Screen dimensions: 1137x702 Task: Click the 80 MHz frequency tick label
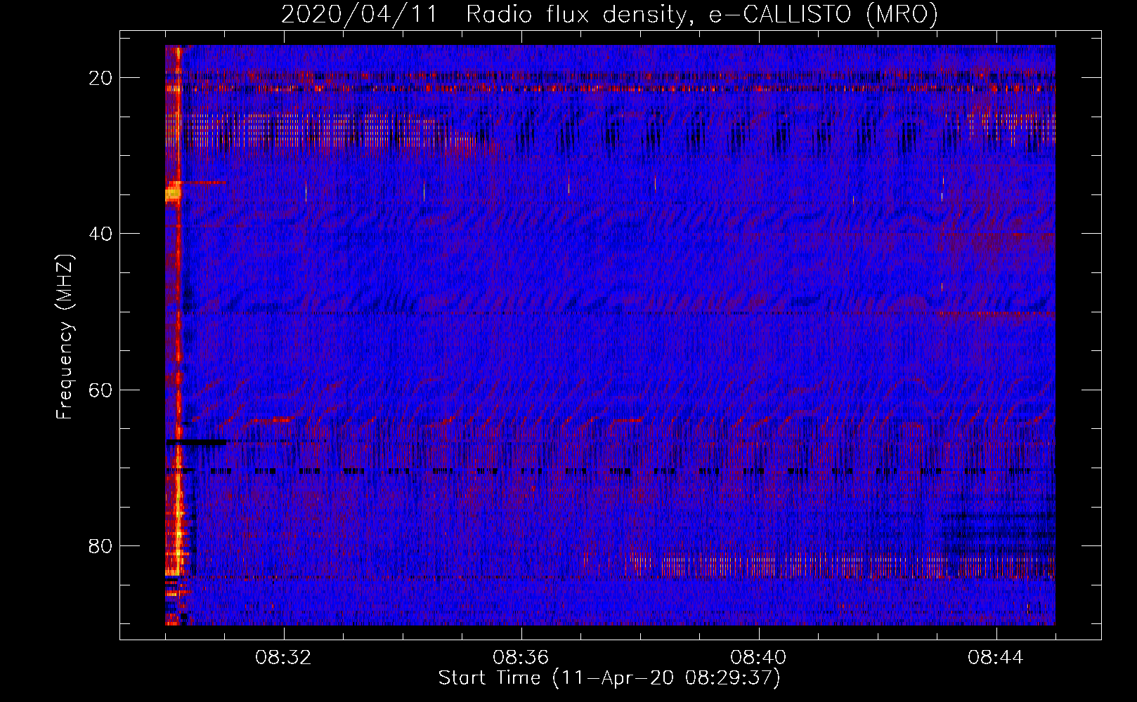click(x=100, y=545)
